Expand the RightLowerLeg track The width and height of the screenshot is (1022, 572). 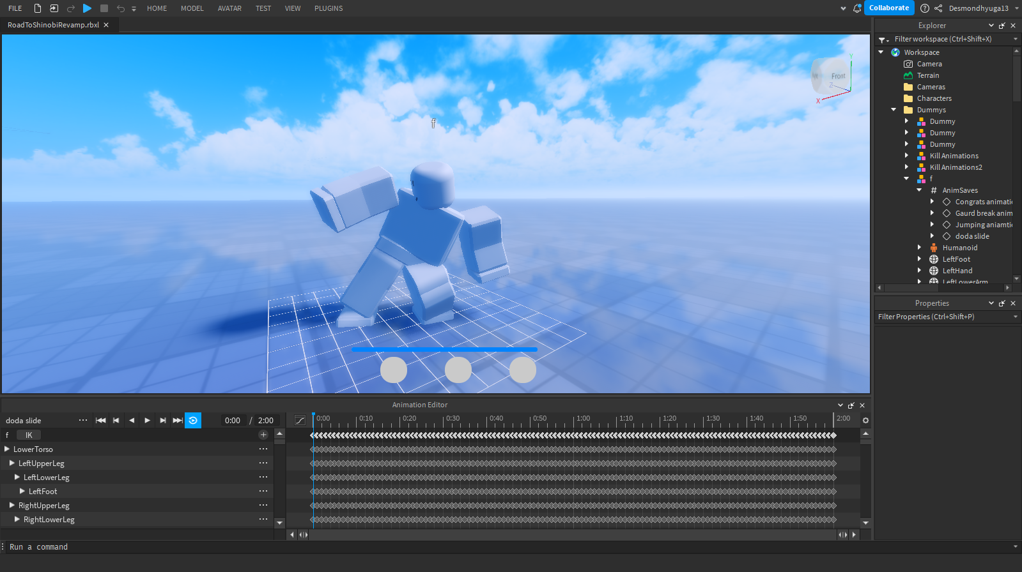click(x=17, y=519)
